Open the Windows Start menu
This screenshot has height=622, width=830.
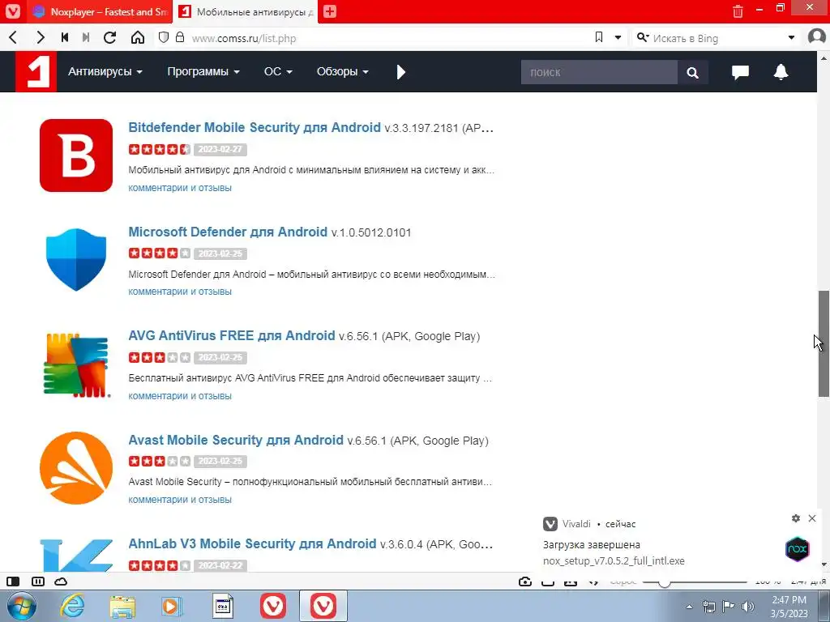coord(21,606)
